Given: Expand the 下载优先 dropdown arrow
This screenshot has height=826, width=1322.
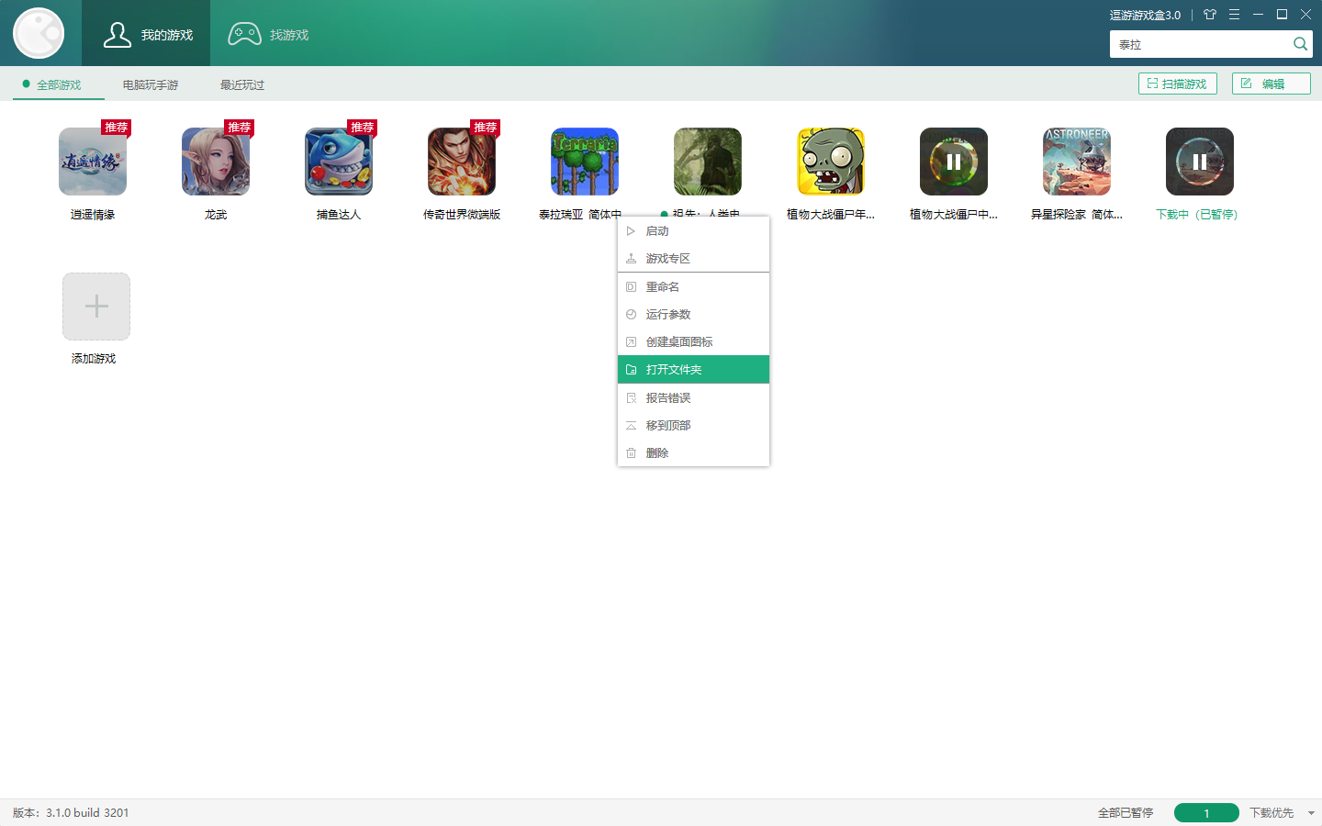Looking at the screenshot, I should coord(1311,813).
